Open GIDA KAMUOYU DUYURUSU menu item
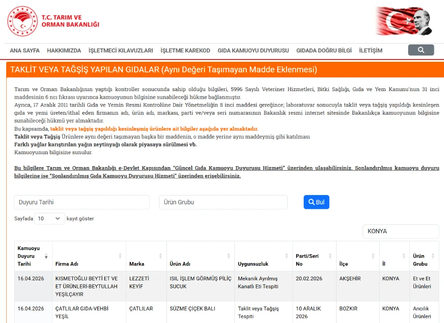The height and width of the screenshot is (323, 444). click(x=253, y=51)
